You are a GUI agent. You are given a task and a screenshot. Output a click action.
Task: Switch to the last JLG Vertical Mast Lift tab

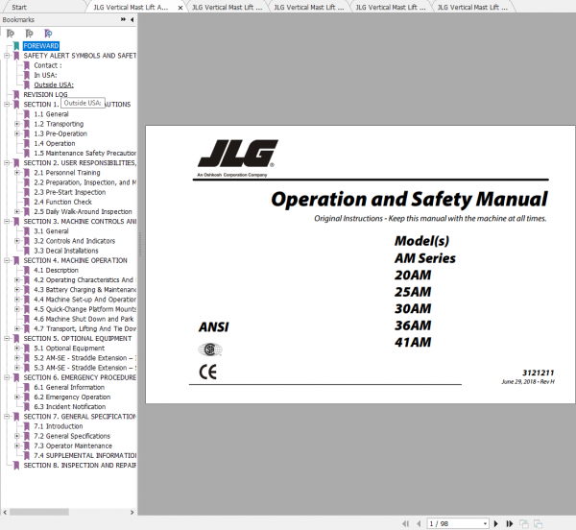point(472,8)
